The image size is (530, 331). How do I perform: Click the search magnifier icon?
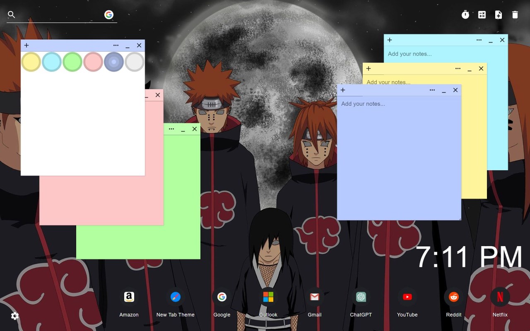(x=12, y=15)
